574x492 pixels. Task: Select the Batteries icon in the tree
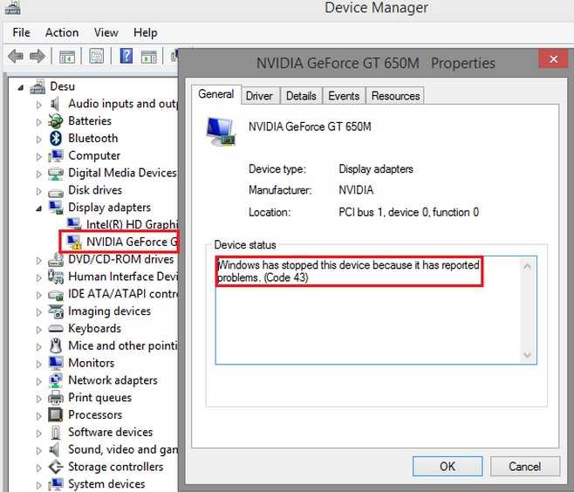click(56, 121)
